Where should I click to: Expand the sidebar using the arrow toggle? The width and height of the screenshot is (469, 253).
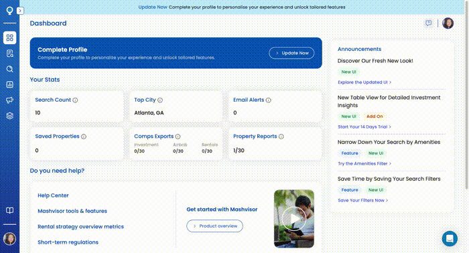20,11
